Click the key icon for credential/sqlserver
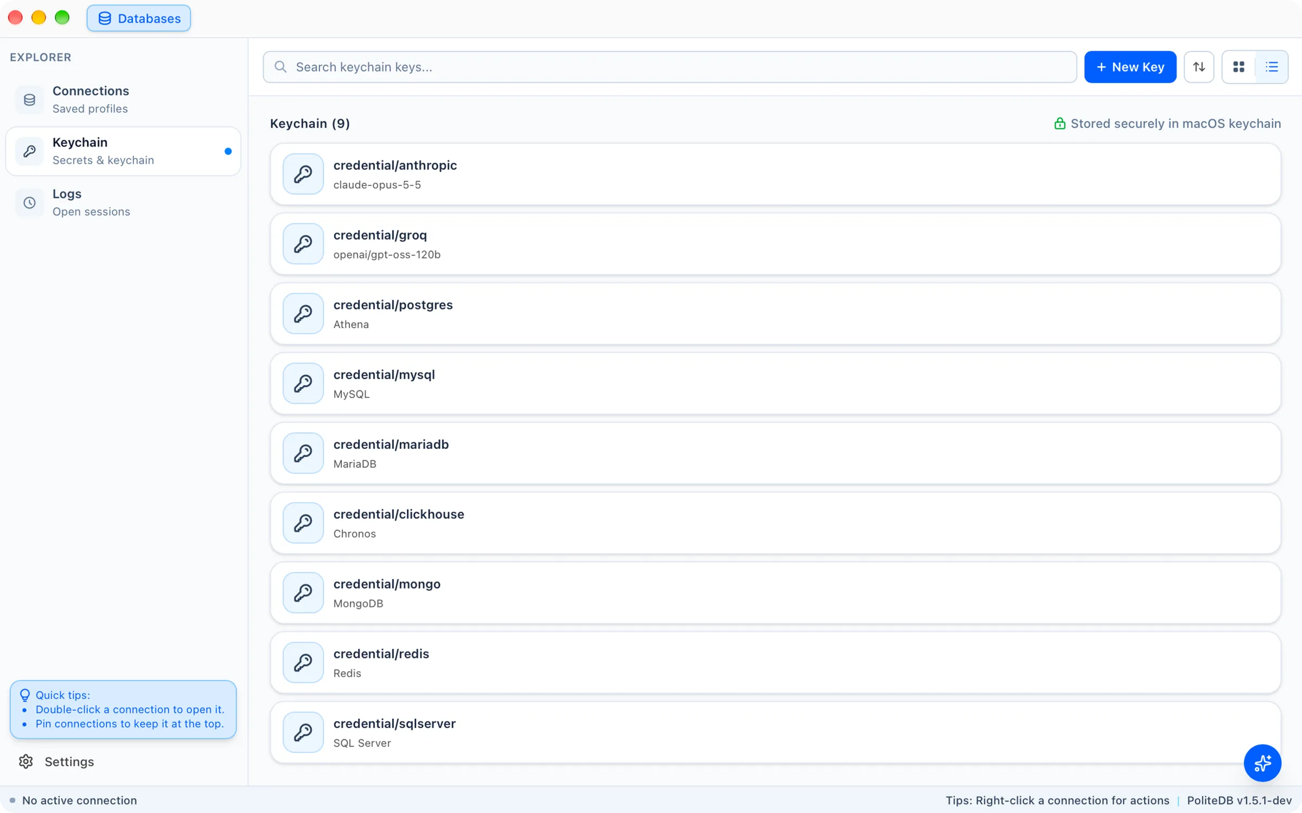Screen dimensions: 1302x813 tap(303, 732)
